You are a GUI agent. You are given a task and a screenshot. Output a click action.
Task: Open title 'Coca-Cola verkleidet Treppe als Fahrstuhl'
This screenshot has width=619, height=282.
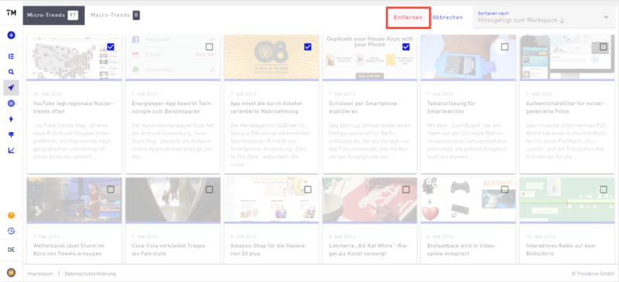[168, 250]
